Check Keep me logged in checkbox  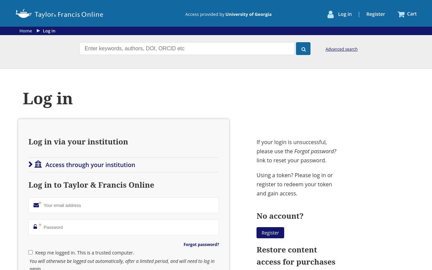click(x=30, y=252)
